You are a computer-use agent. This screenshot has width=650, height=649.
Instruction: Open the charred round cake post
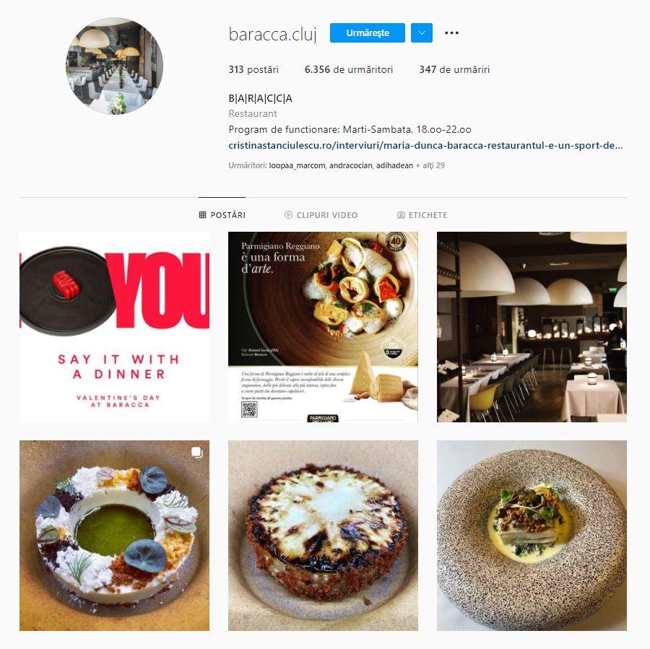323,536
